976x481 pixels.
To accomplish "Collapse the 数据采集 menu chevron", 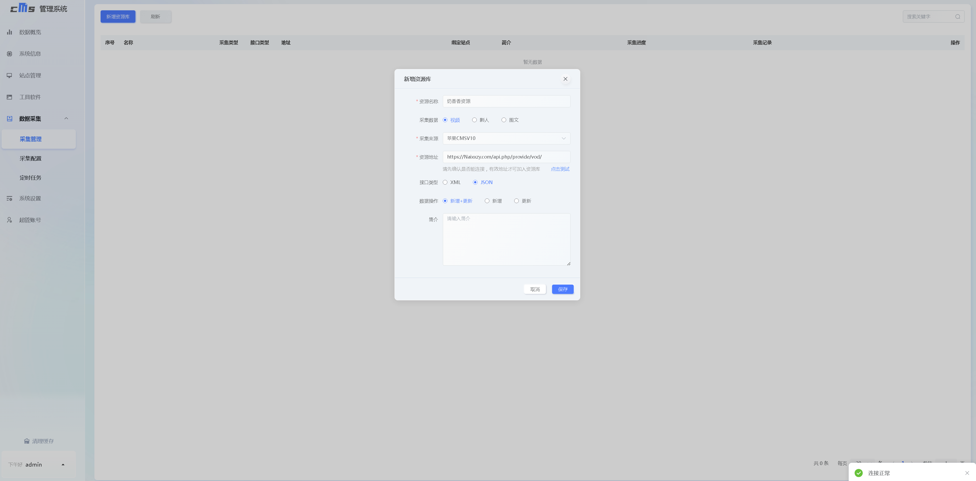I will (66, 119).
